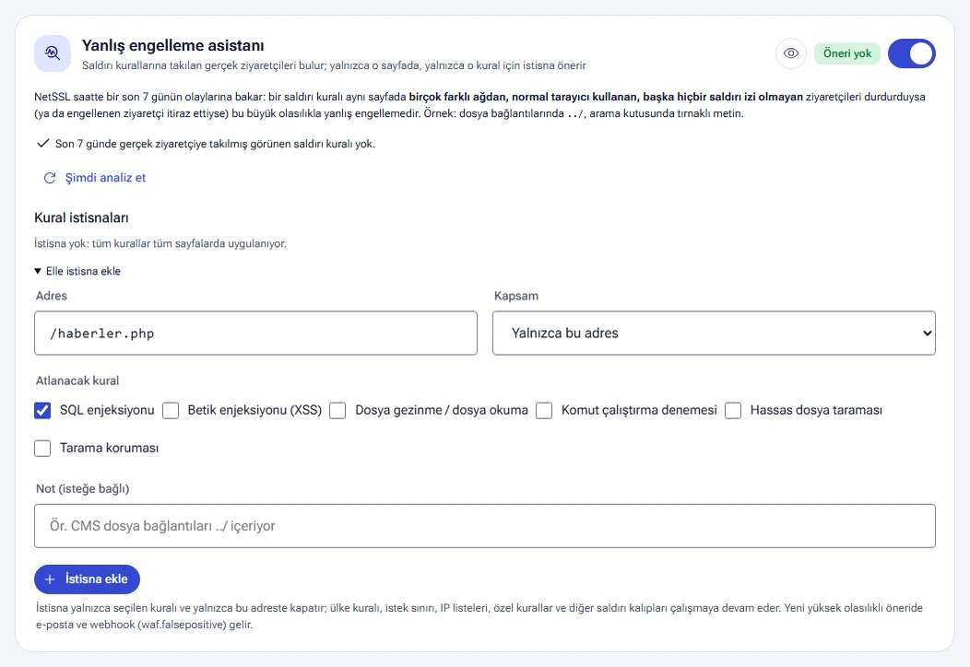Click 'İstisna yok: tüm kurallar' status text

pos(160,243)
